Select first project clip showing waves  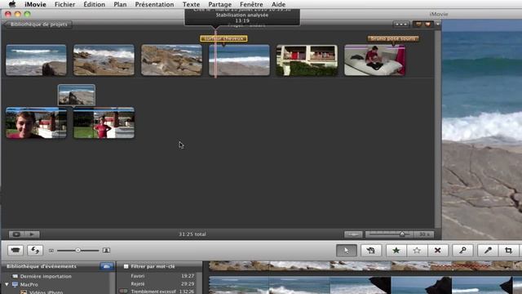36,60
